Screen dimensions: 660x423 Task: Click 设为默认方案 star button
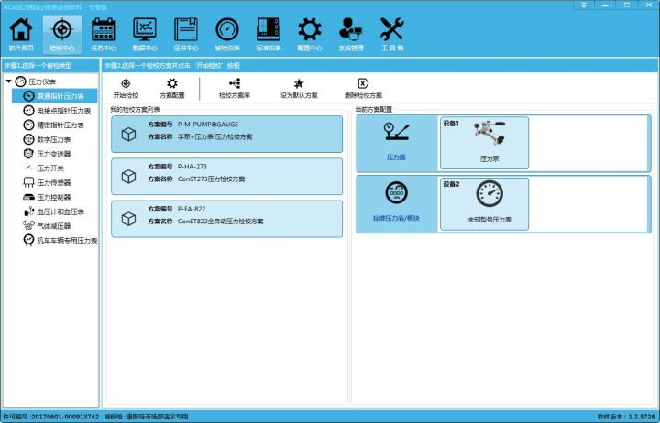pyautogui.click(x=299, y=88)
